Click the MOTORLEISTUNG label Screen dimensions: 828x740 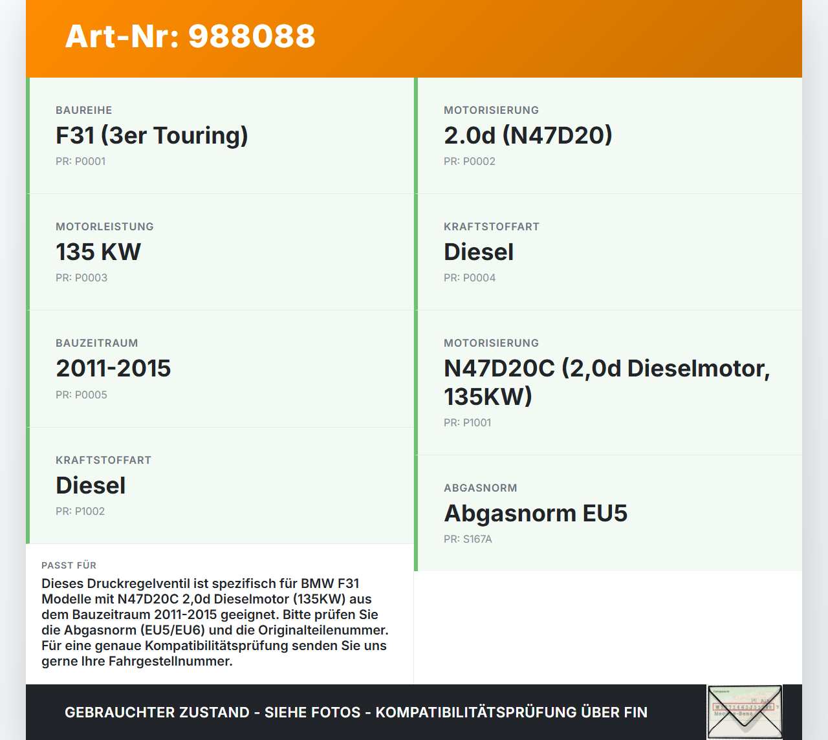105,227
